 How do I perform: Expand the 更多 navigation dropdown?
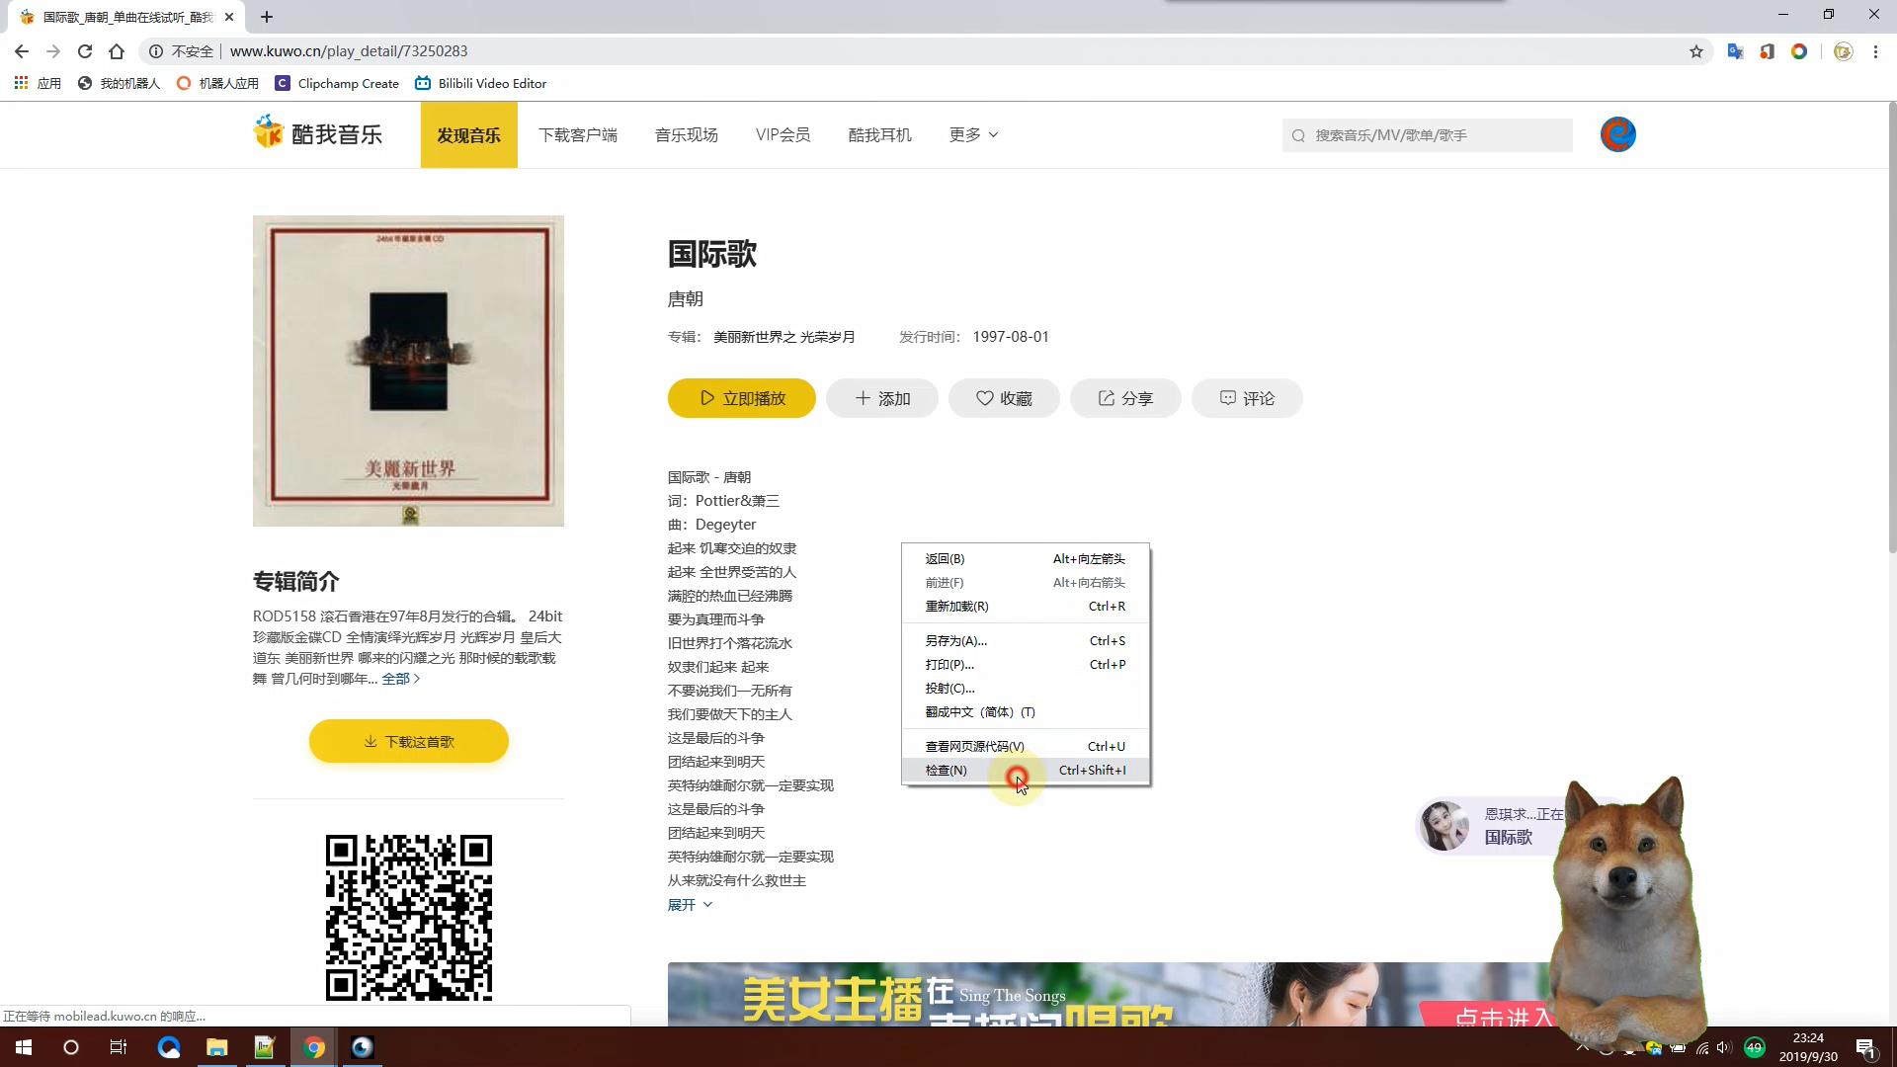(x=973, y=134)
